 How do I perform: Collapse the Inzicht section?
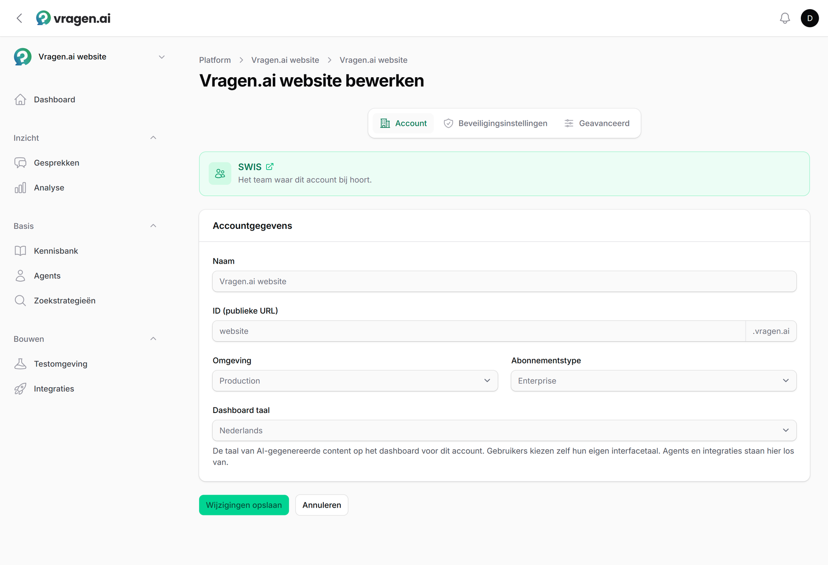tap(153, 138)
